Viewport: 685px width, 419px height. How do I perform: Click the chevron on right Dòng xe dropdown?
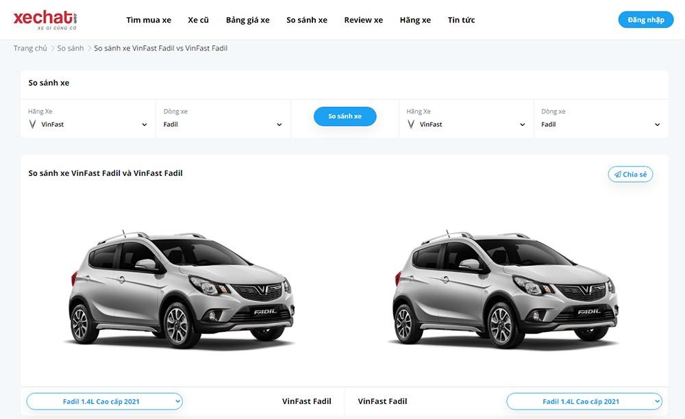(658, 125)
